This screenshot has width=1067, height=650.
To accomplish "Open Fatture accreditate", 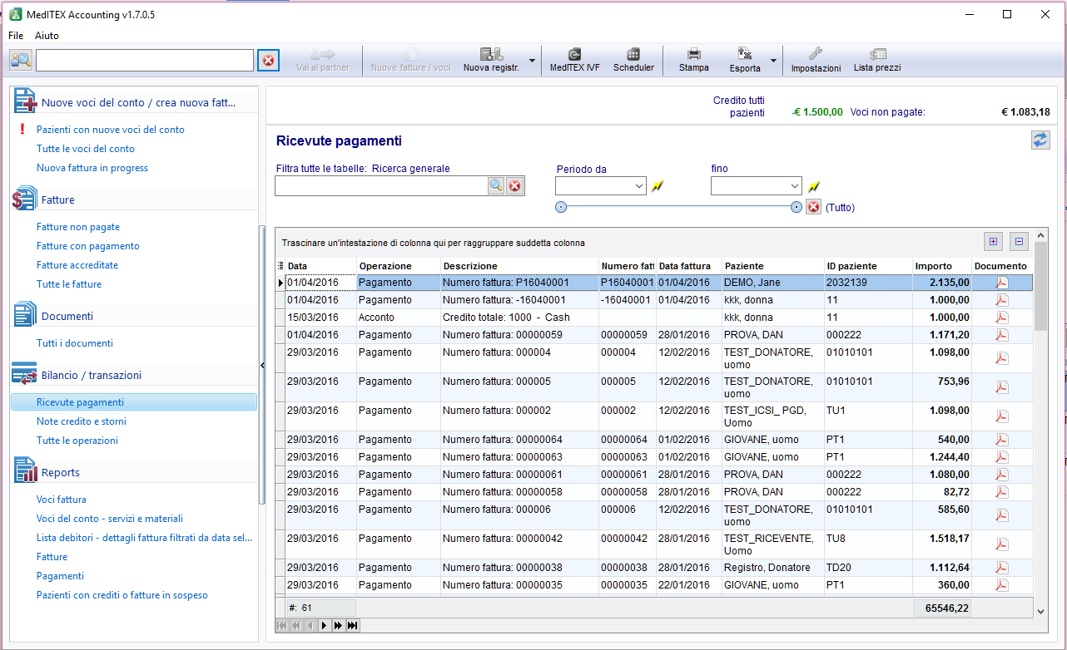I will coord(77,265).
